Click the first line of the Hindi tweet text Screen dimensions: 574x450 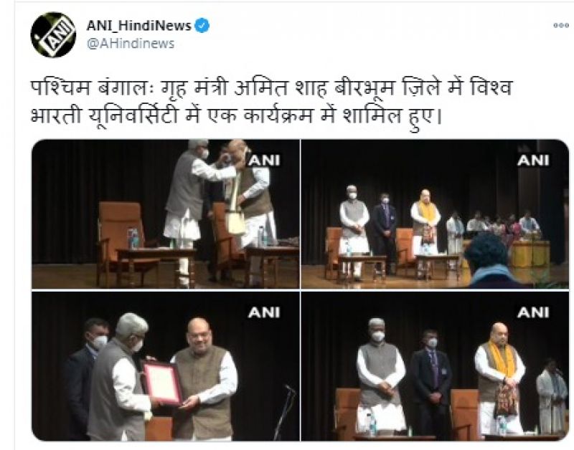click(x=271, y=88)
